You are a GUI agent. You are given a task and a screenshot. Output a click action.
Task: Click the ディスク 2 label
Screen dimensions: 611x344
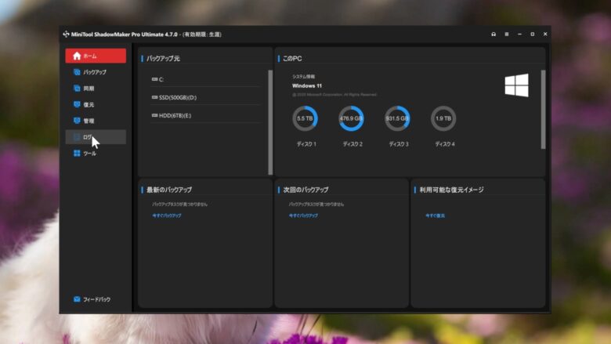[x=352, y=144]
